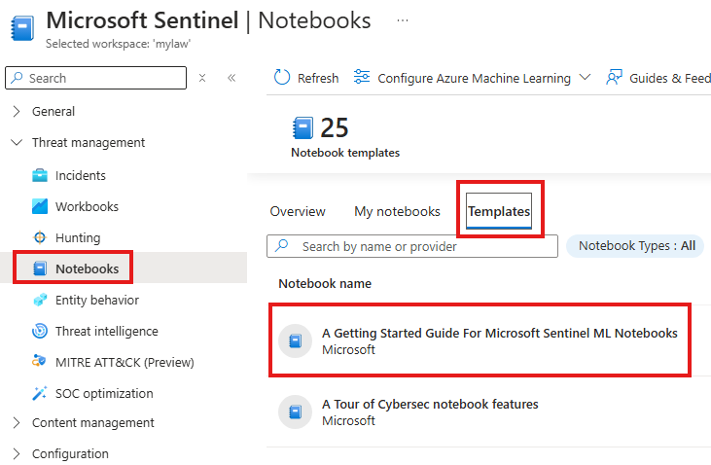Open Threat intelligence page
711x465 pixels.
tap(107, 331)
